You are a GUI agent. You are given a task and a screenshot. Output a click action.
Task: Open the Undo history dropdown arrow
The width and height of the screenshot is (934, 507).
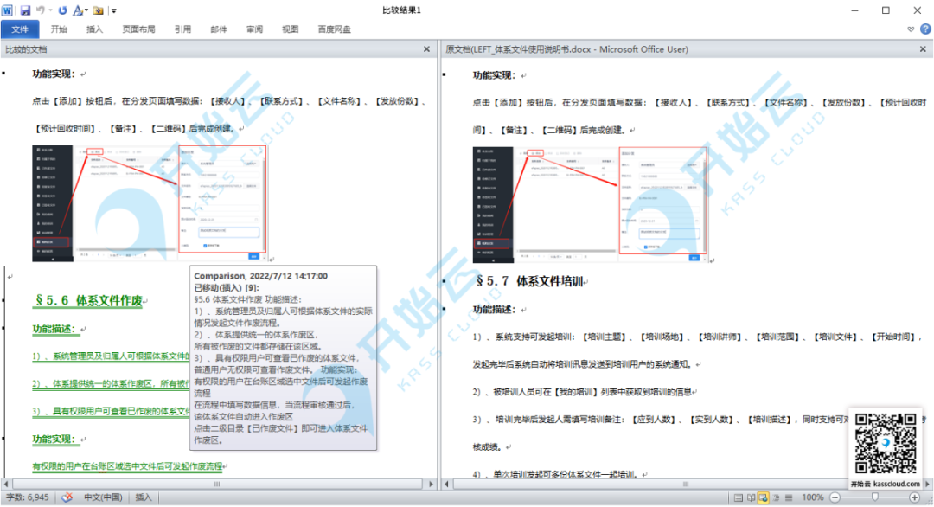[51, 10]
